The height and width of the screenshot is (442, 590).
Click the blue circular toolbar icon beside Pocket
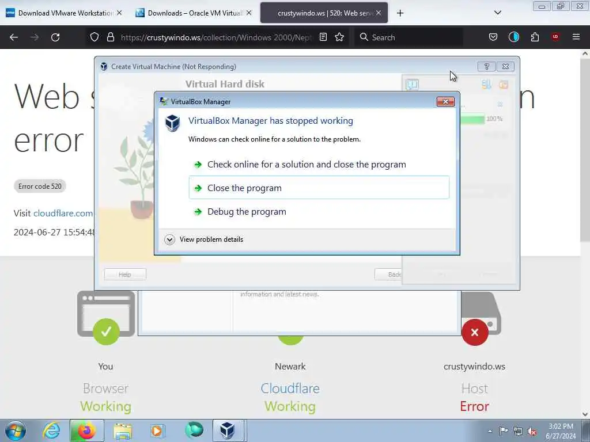pyautogui.click(x=513, y=37)
